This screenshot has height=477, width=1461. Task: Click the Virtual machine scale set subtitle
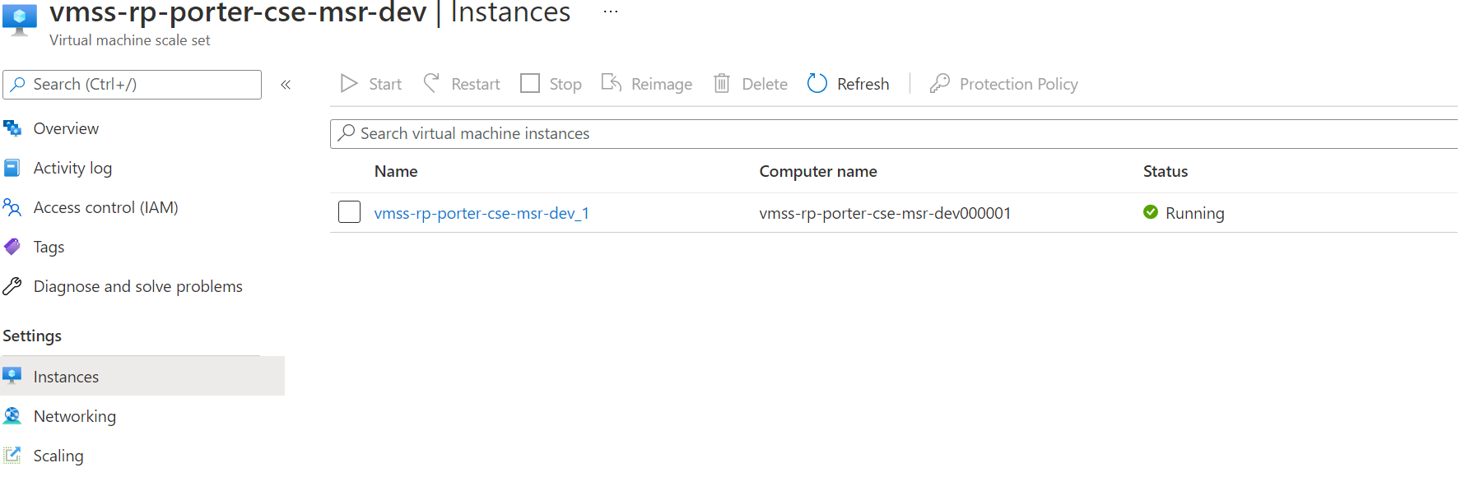[x=130, y=40]
